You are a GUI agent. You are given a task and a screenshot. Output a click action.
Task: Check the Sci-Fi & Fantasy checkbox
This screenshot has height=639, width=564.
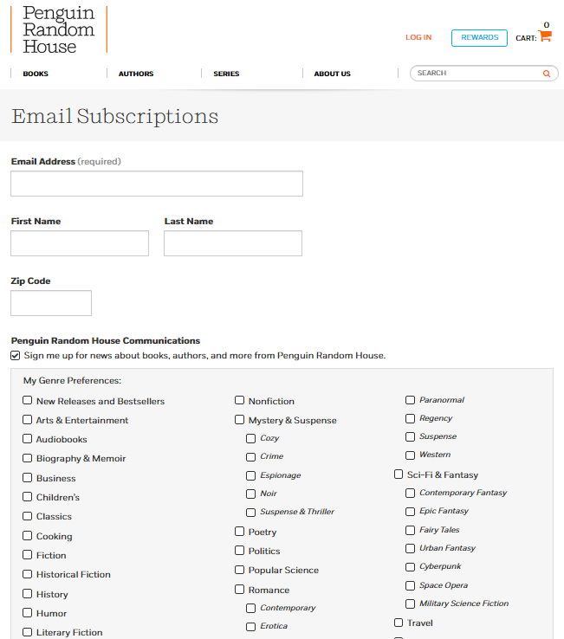click(399, 474)
